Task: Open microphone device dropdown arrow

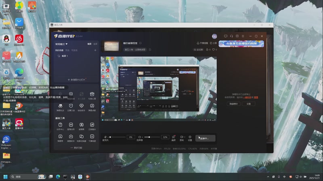Action: coord(108,137)
